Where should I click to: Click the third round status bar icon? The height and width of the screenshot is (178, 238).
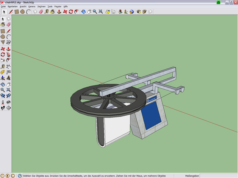pos(13,176)
